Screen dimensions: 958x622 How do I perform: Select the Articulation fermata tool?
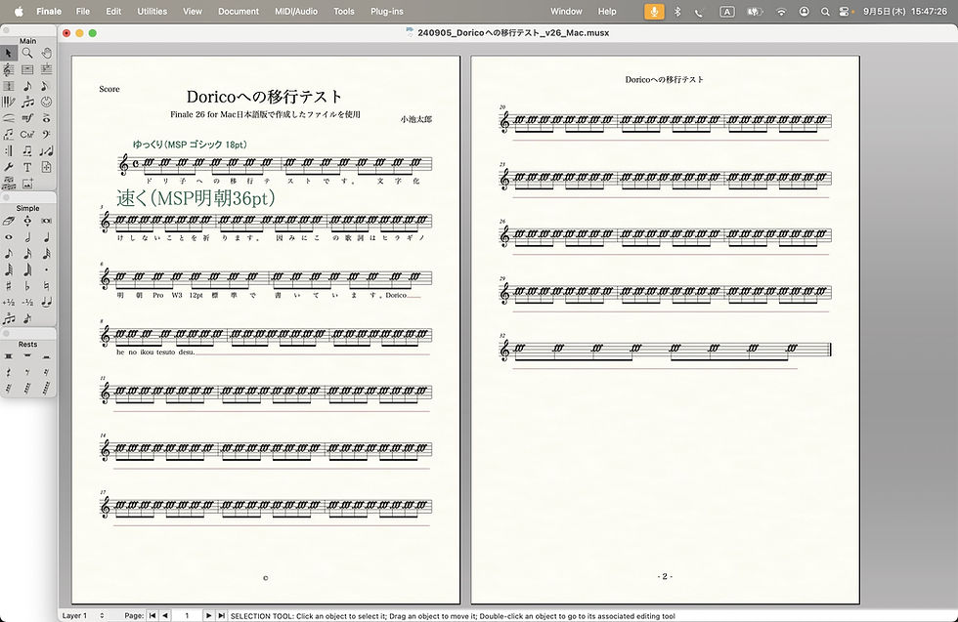click(x=47, y=118)
